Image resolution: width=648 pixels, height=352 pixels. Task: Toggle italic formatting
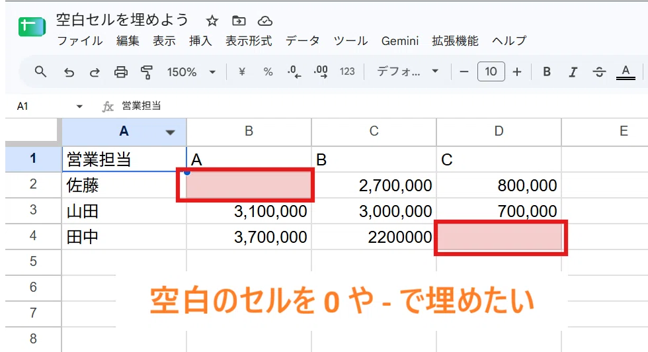[573, 72]
